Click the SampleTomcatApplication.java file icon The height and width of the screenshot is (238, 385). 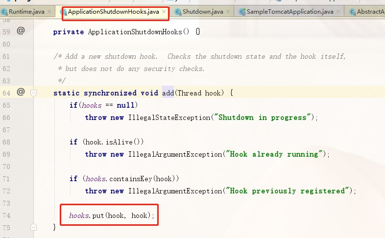(x=242, y=12)
